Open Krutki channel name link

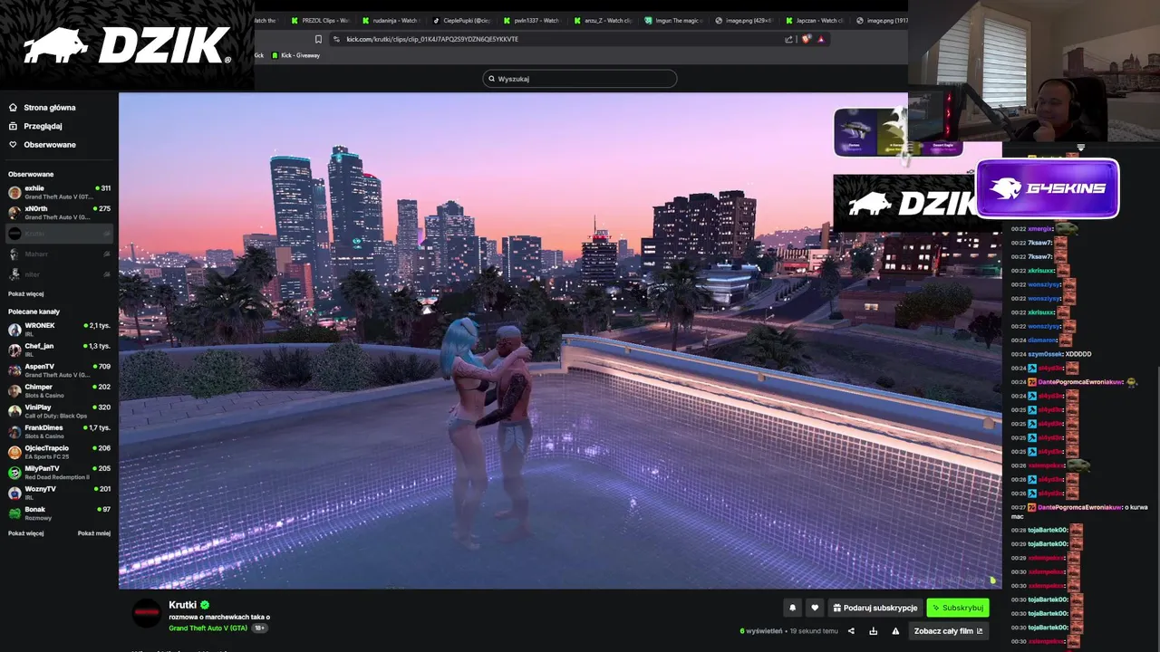point(182,605)
